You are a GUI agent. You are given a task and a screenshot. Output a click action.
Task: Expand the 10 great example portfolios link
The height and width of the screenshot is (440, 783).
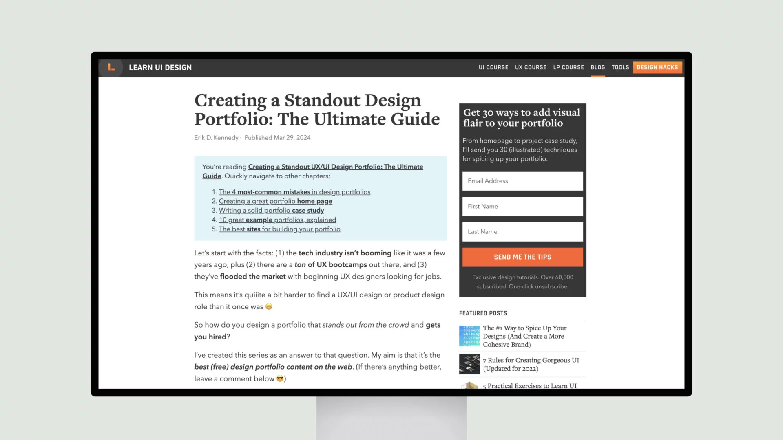[277, 219]
